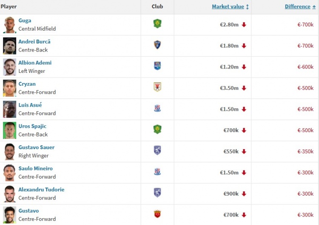319x225 pixels.
Task: Click Luis Asué's portrait thumbnail
Action: pyautogui.click(x=9, y=109)
